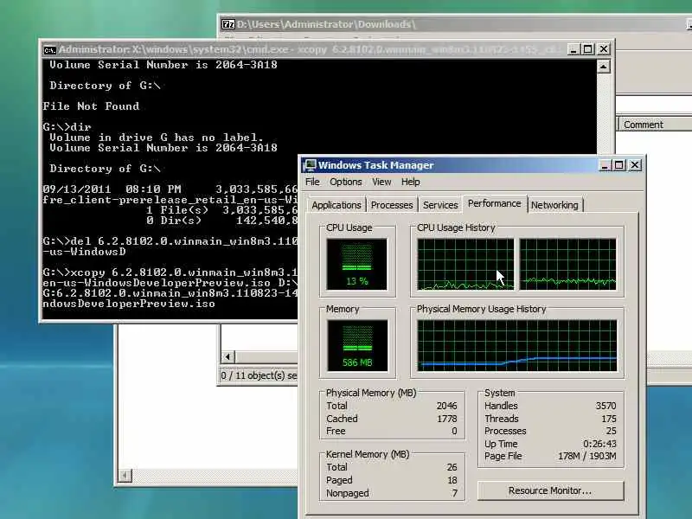
Task: Click the second CPU Usage History graph
Action: point(567,265)
